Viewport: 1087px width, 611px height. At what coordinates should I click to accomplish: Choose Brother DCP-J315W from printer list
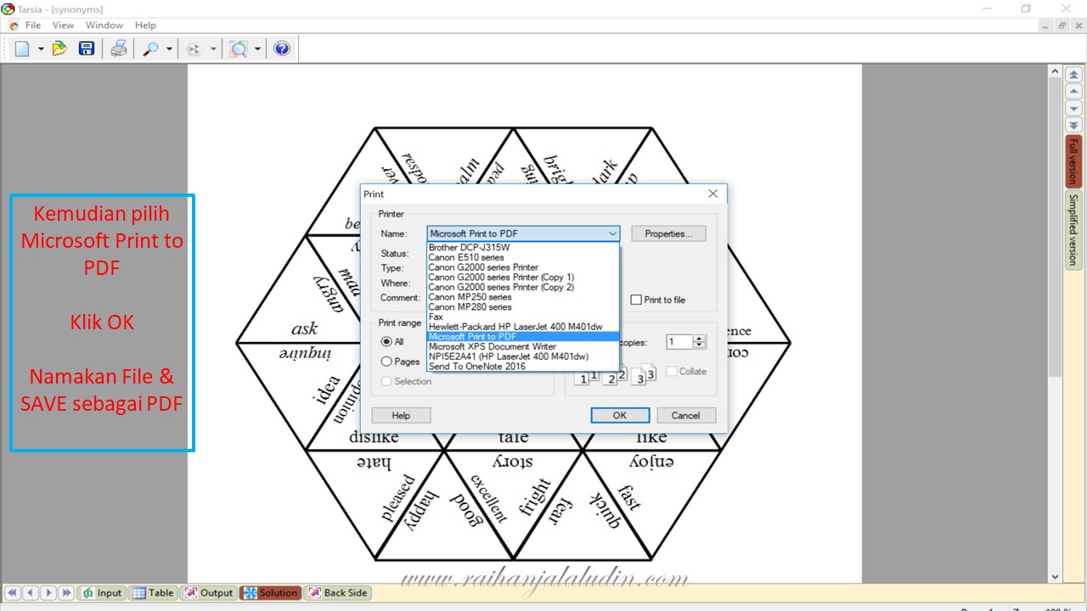523,247
